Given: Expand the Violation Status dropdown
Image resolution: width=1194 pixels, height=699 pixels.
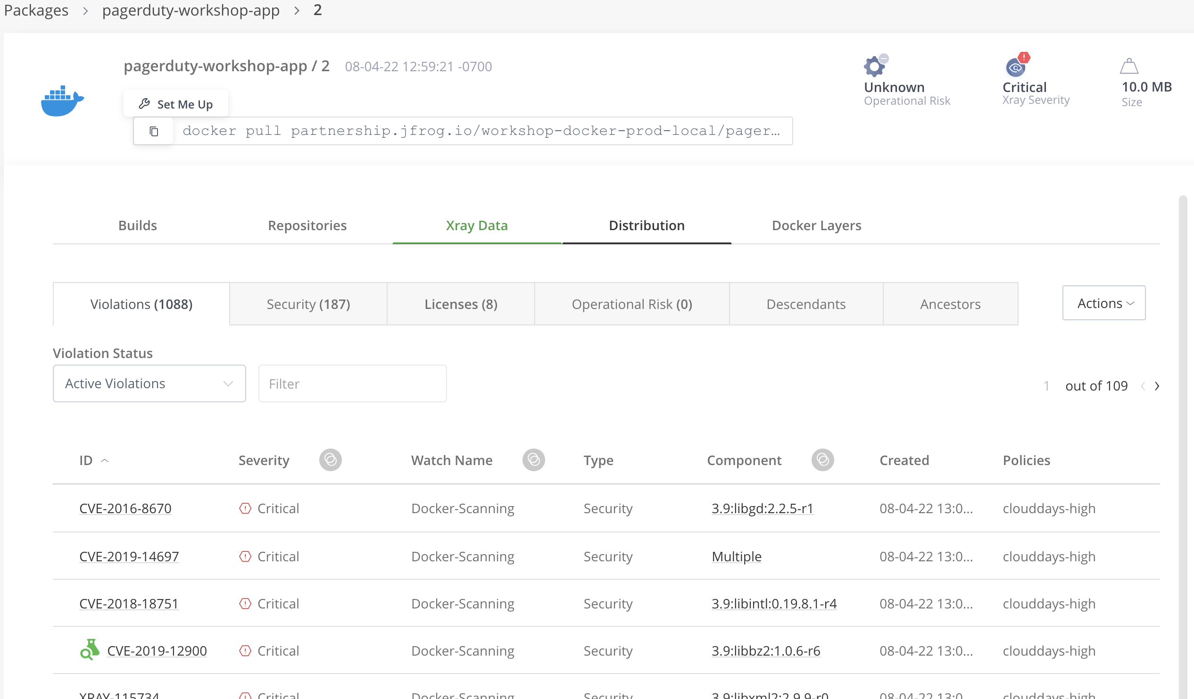Looking at the screenshot, I should point(149,383).
